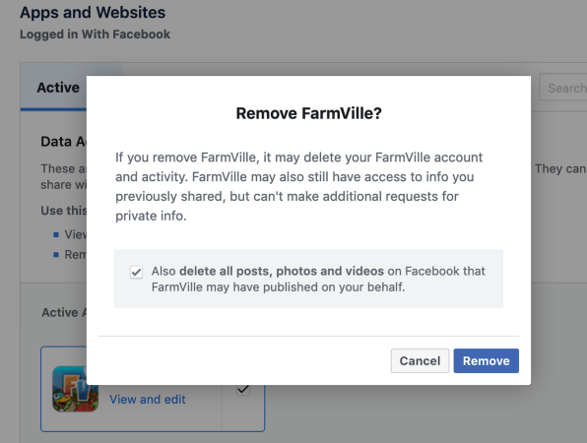Click the 'Use this' text on the left
The image size is (587, 443).
point(63,211)
